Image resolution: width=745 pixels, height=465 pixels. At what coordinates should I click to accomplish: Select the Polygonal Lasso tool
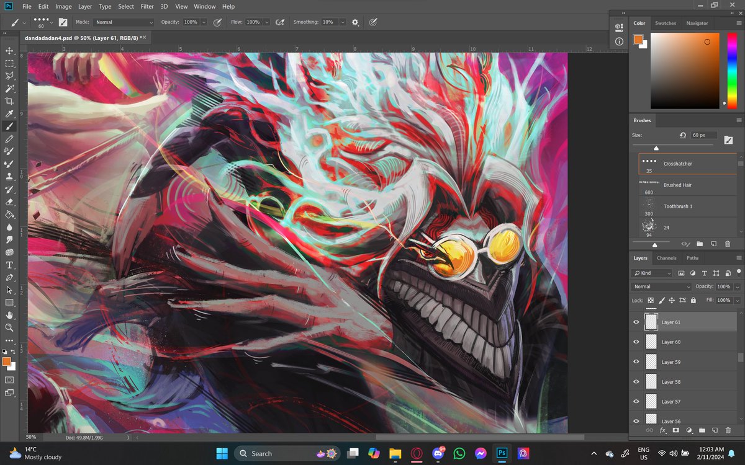9,76
